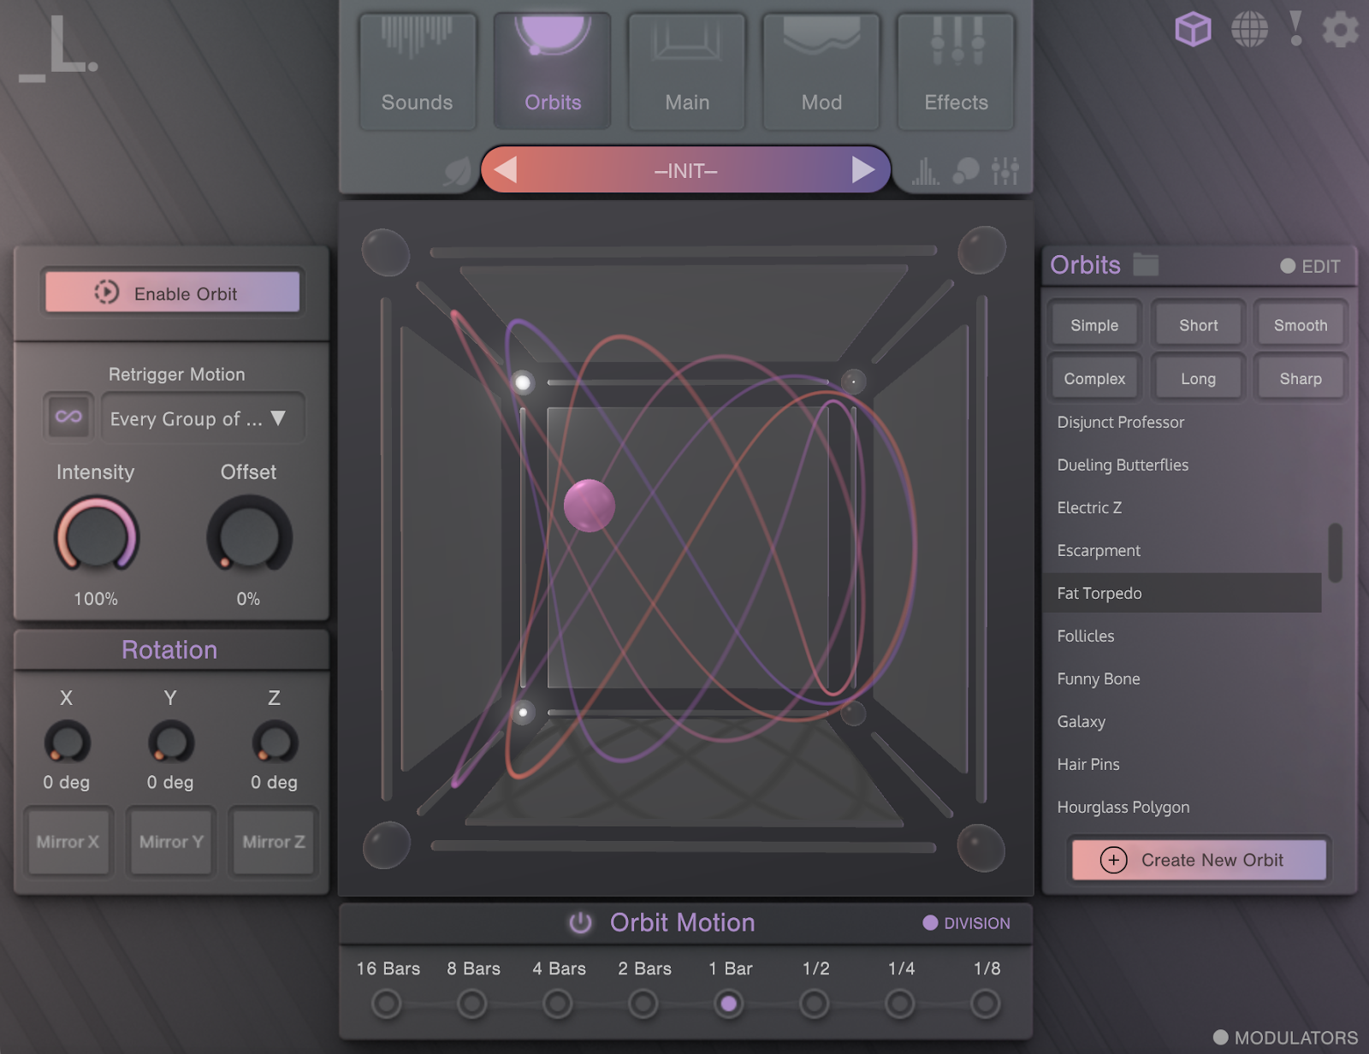Select the Funny Bone orbit
The width and height of the screenshot is (1369, 1054).
pos(1183,678)
